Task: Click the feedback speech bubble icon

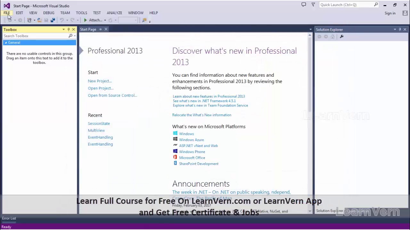Action: click(x=304, y=5)
